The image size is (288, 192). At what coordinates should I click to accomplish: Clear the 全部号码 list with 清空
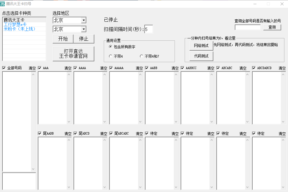tap(32, 68)
